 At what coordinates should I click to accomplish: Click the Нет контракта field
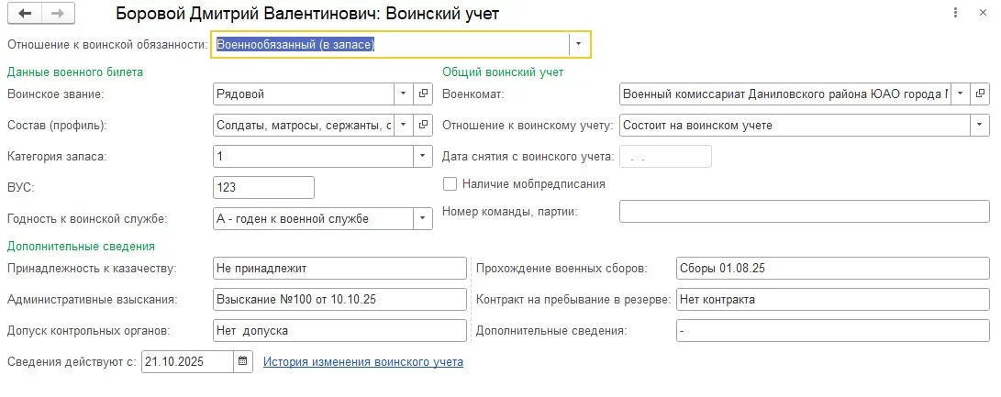tap(833, 299)
